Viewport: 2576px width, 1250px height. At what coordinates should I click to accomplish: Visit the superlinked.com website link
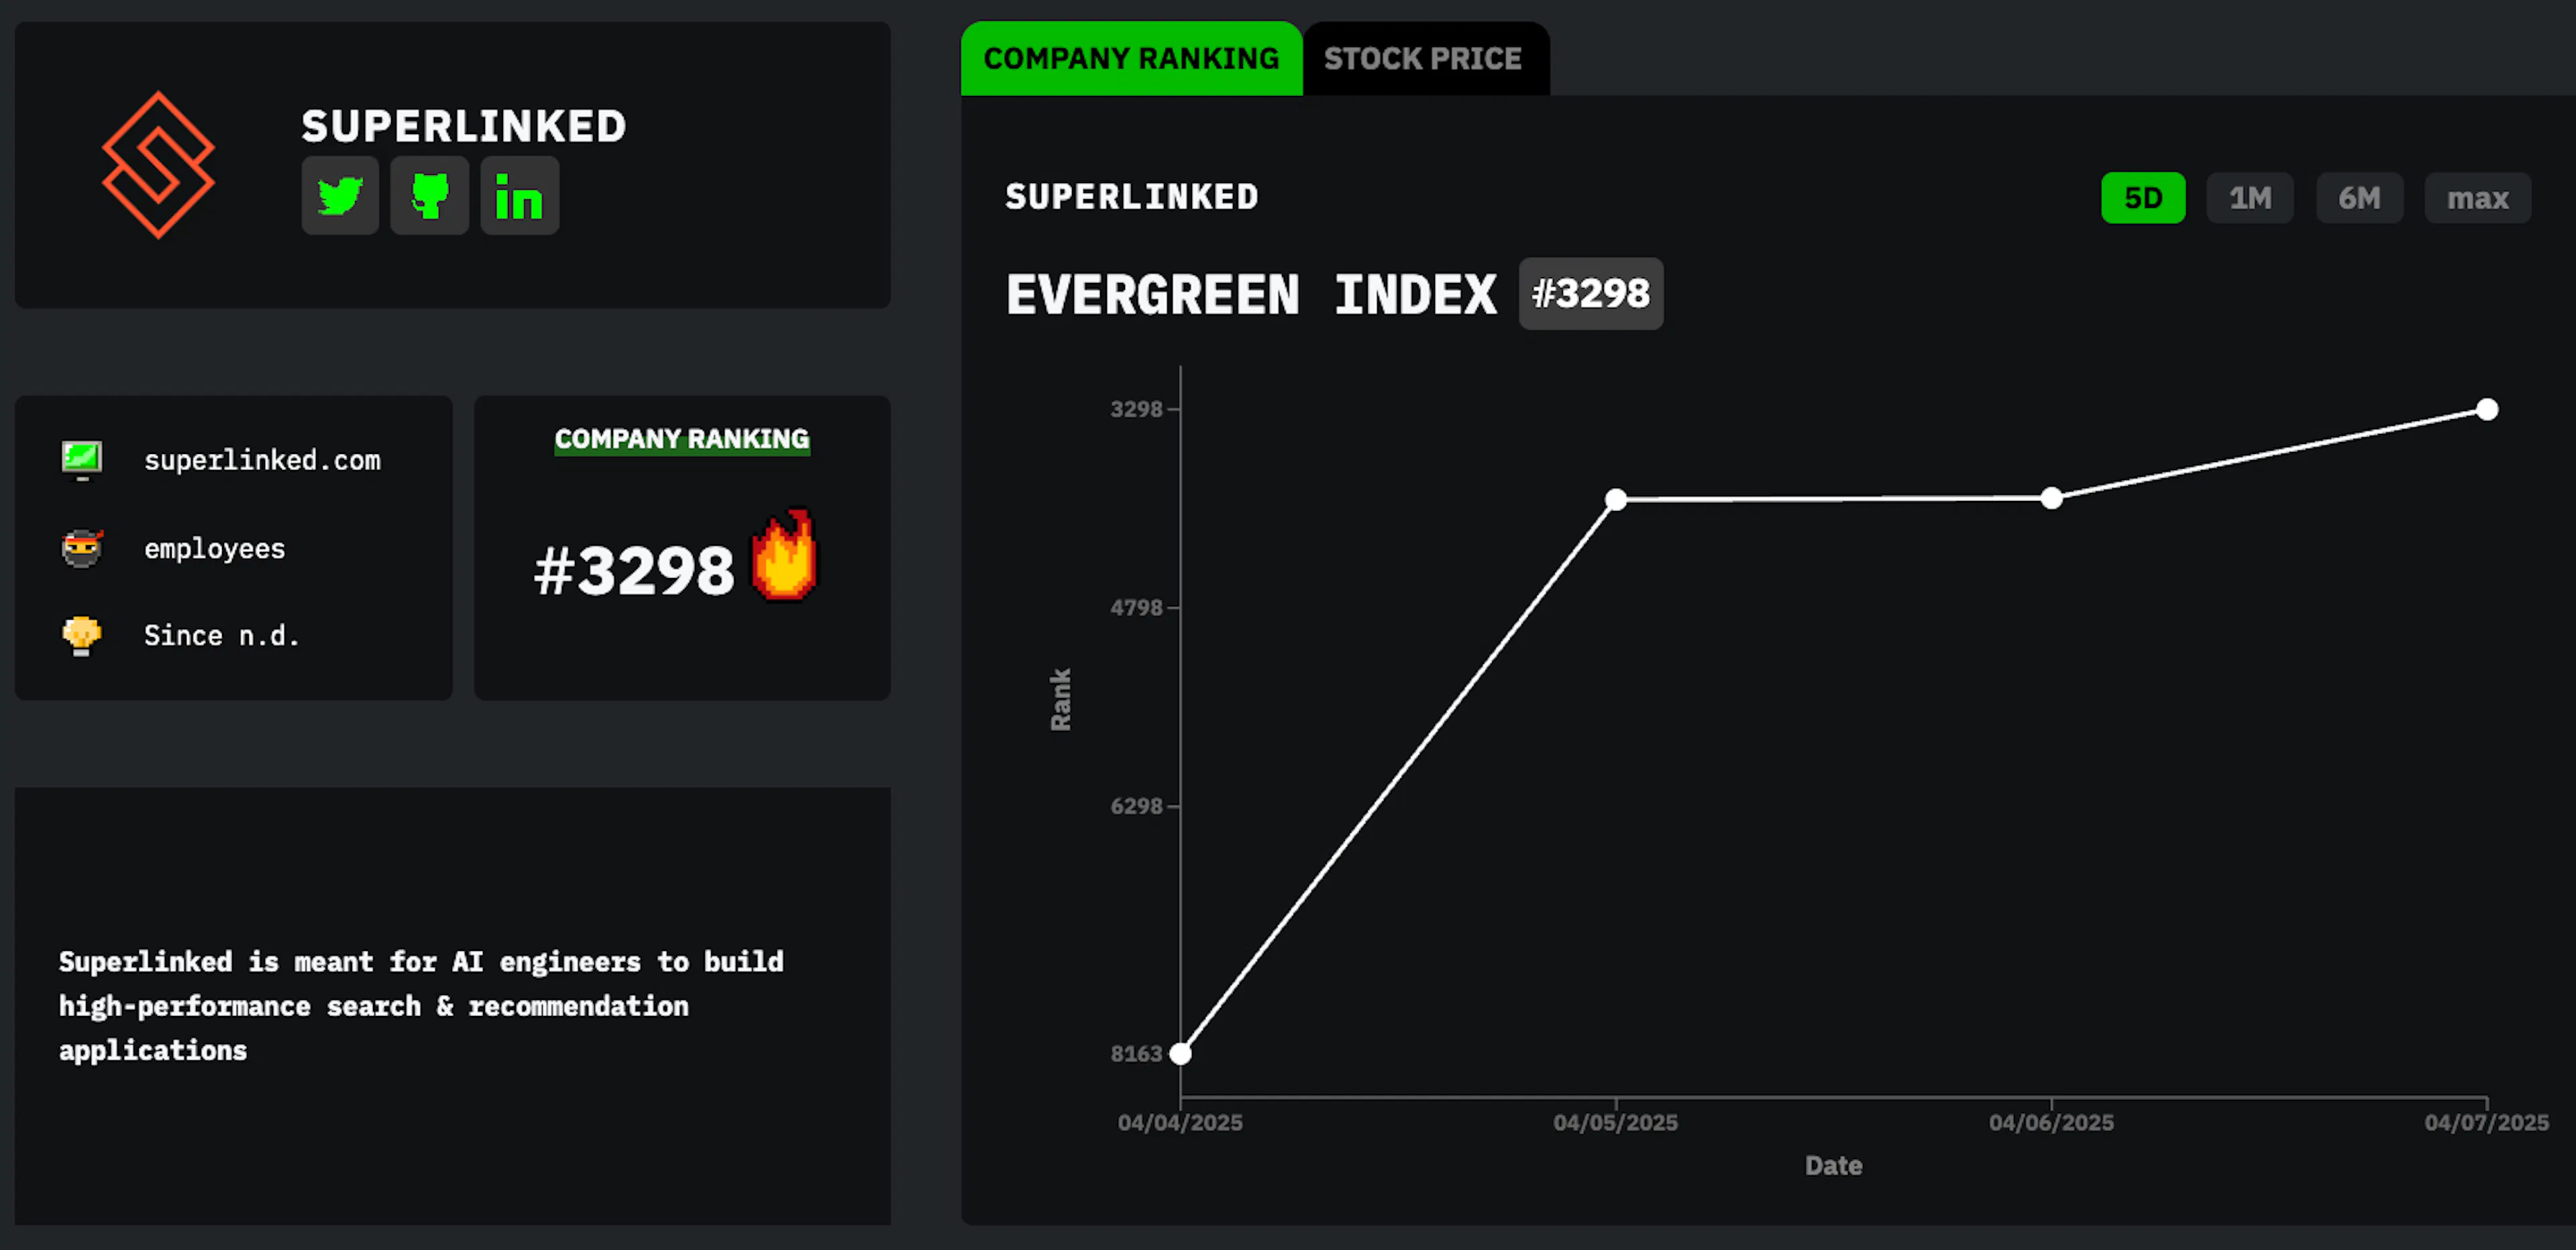pos(262,460)
